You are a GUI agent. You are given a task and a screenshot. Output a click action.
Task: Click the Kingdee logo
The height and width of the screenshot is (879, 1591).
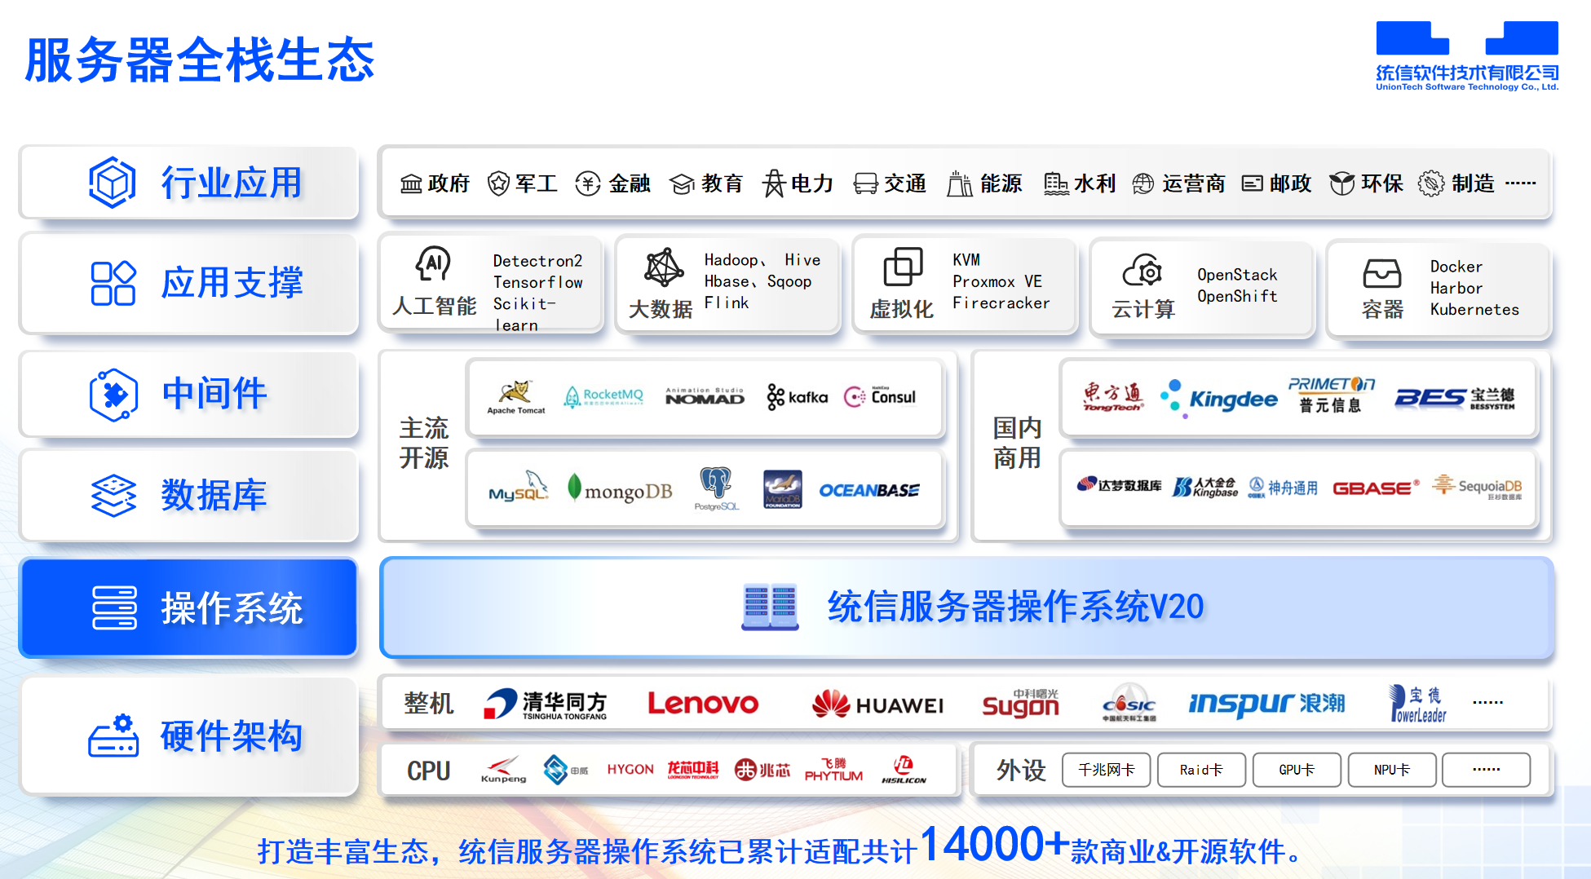(x=1219, y=398)
